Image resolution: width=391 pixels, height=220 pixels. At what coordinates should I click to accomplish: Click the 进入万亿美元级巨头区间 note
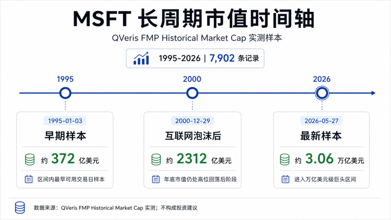pyautogui.click(x=325, y=179)
